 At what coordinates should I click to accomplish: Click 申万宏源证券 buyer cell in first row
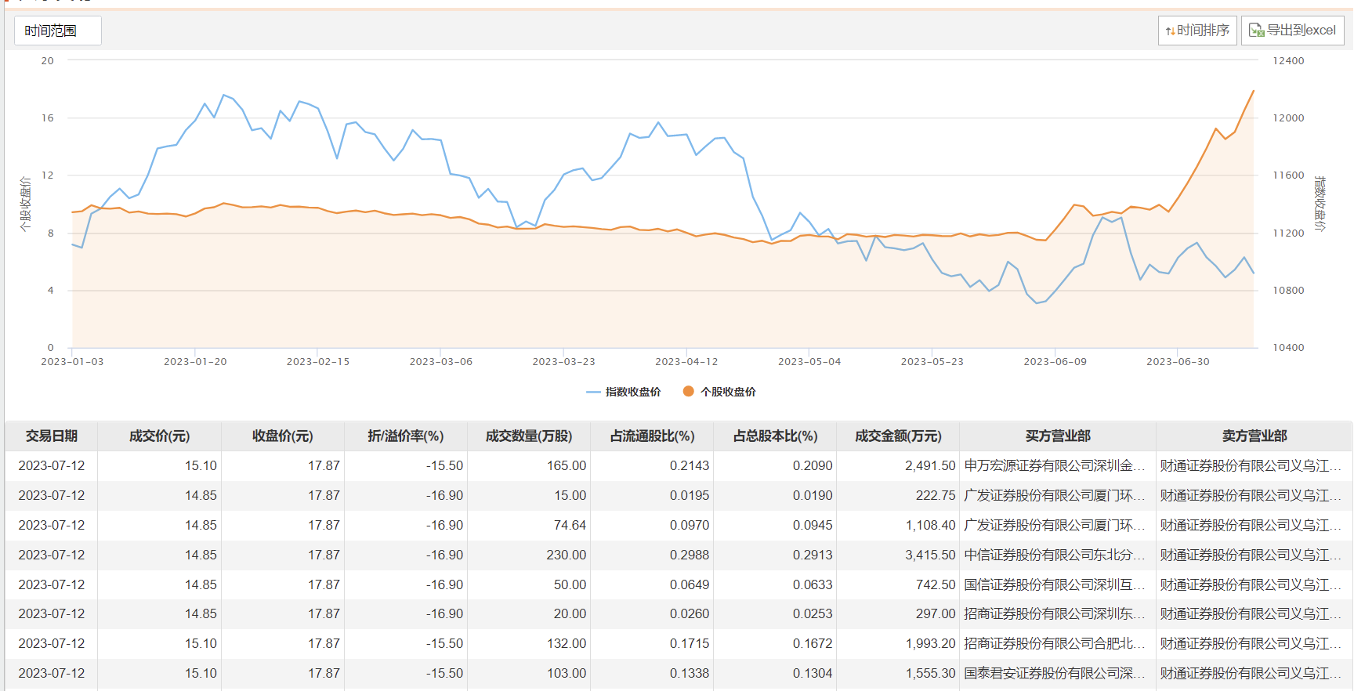[x=1055, y=466]
